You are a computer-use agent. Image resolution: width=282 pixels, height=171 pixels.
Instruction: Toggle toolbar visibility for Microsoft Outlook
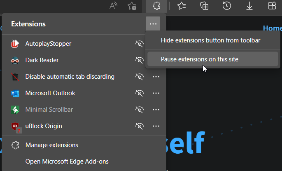[140, 93]
